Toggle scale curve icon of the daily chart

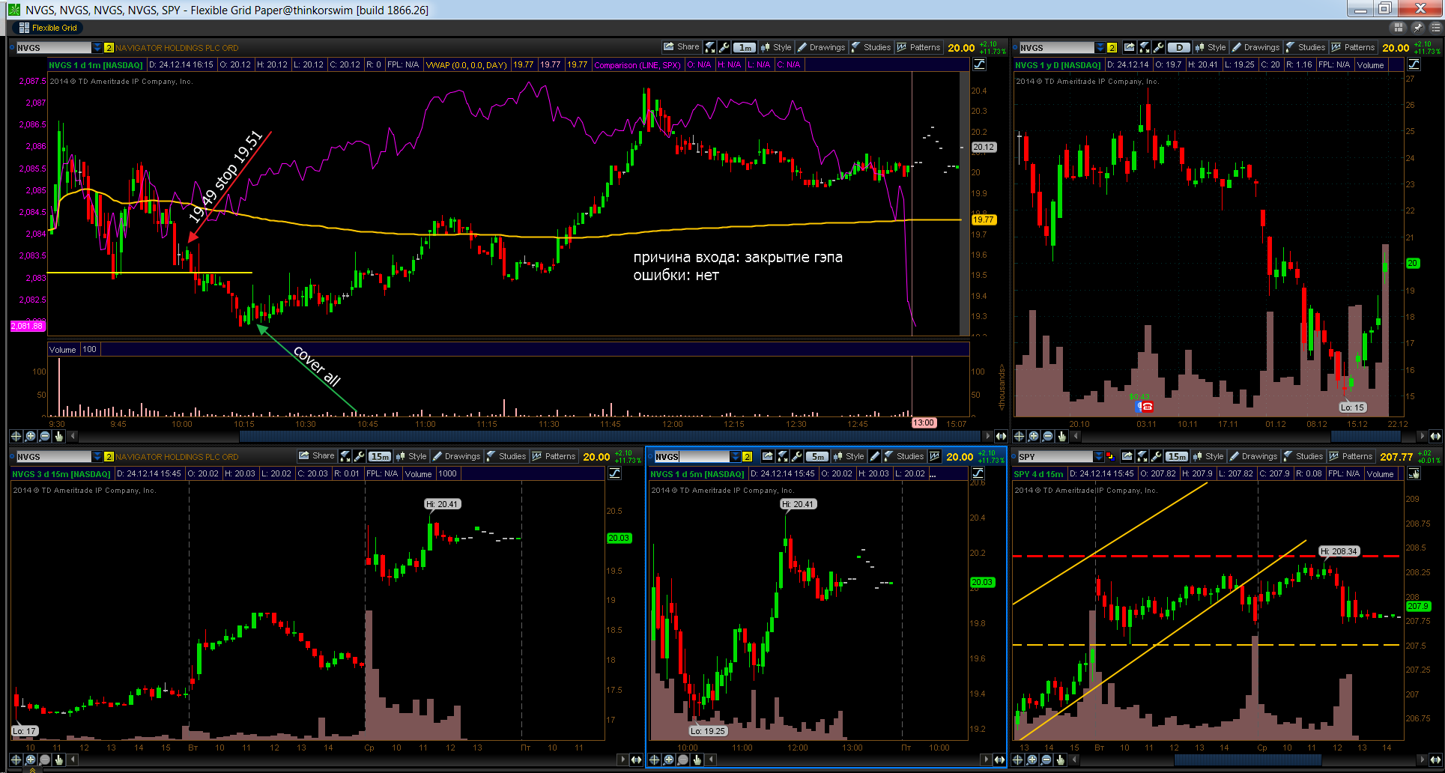(x=1414, y=64)
